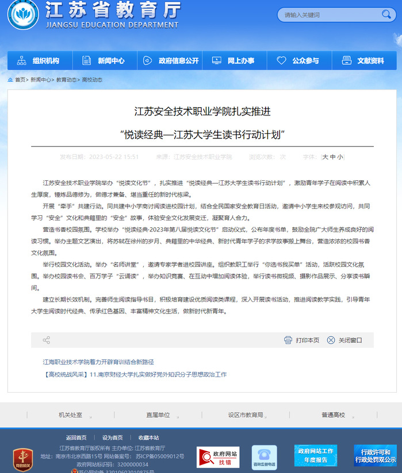
Task: Set font size to 中
Action: (332, 157)
